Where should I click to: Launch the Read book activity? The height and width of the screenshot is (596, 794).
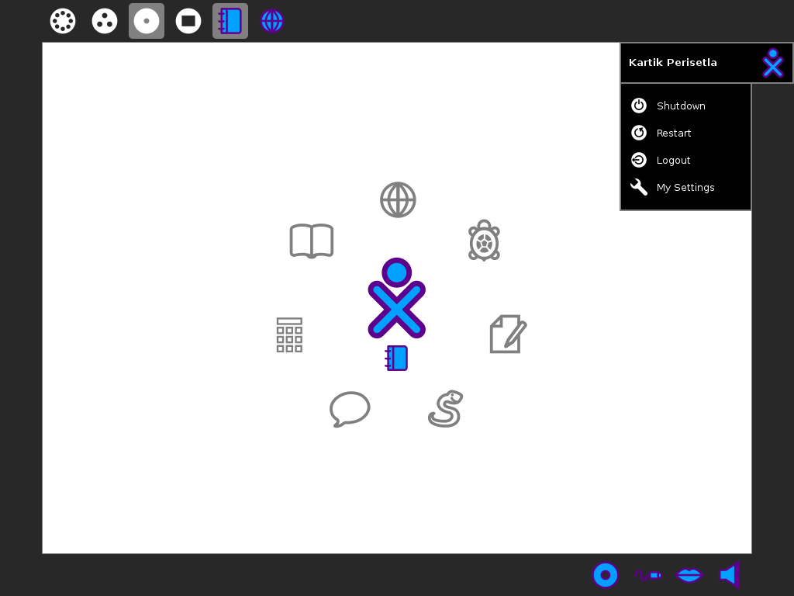tap(311, 241)
